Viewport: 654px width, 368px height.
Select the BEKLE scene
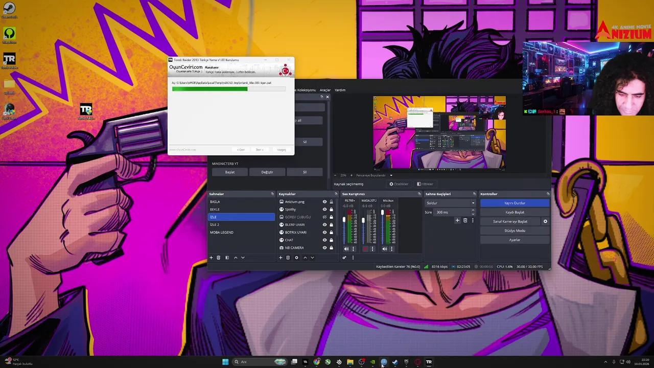(242, 210)
